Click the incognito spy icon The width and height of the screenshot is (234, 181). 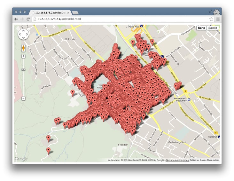pyautogui.click(x=216, y=12)
